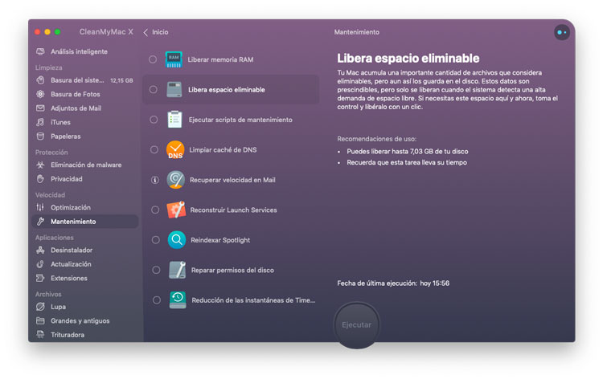Select the Libera espacio eliminable radio button

tap(153, 89)
